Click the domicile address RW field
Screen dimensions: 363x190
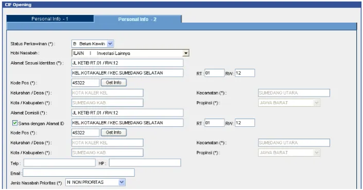point(245,123)
